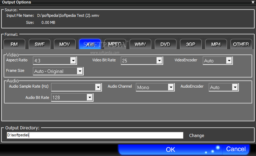Select the SWF format tab
The width and height of the screenshot is (256, 156).
pyautogui.click(x=40, y=44)
